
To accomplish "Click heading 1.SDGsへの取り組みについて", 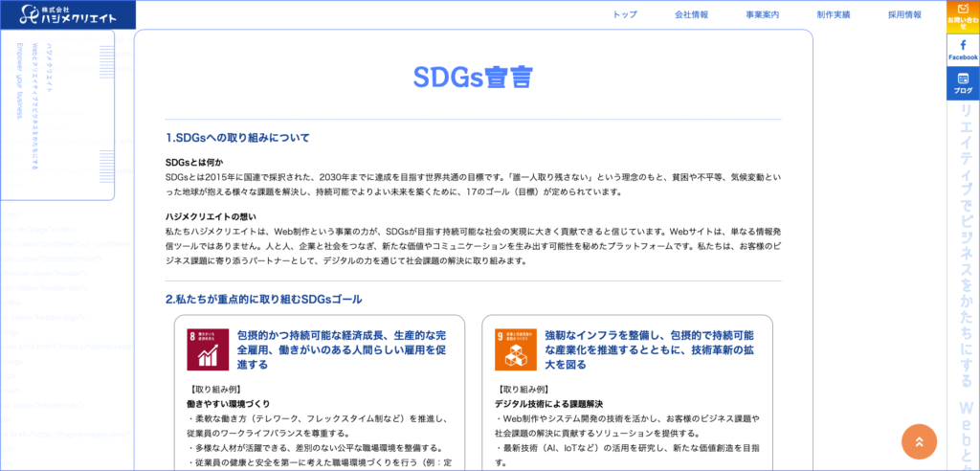I will click(237, 138).
